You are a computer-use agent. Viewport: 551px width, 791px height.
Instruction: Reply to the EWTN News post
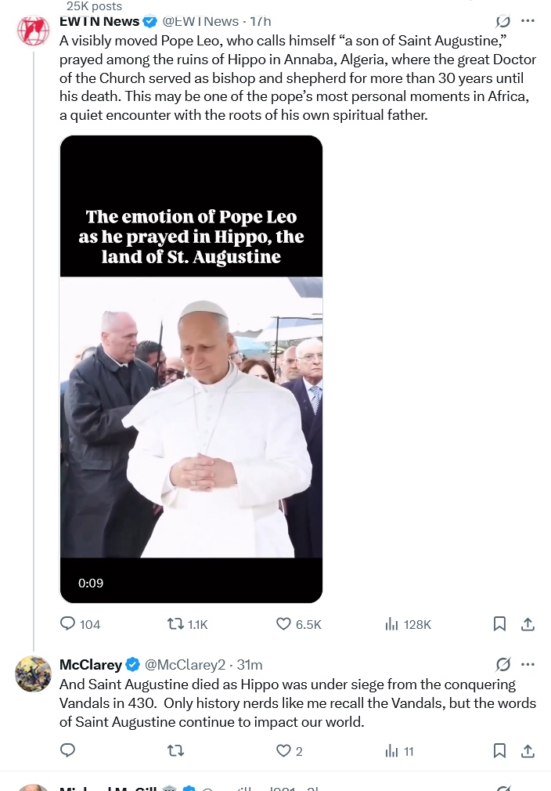pyautogui.click(x=69, y=624)
